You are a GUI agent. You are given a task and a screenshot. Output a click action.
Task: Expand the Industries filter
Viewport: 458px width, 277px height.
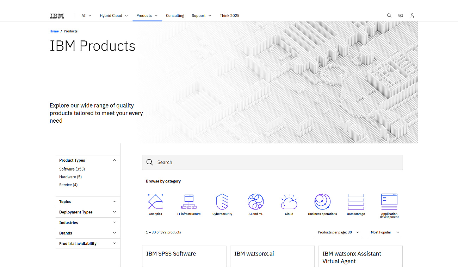[x=88, y=223]
